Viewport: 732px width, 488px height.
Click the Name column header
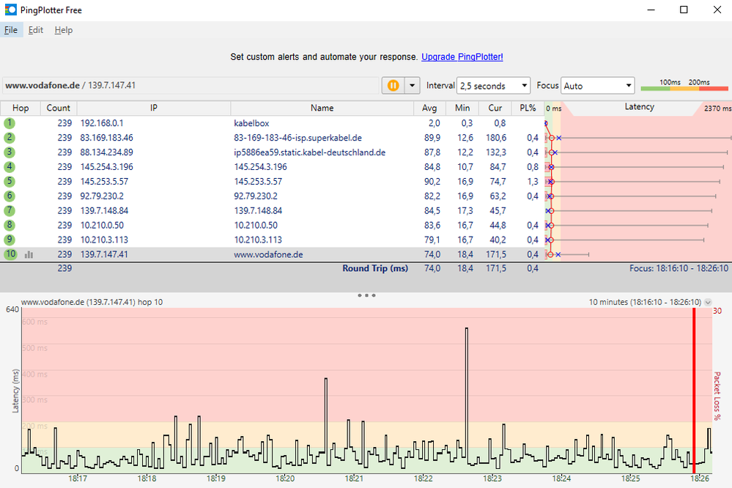[x=322, y=108]
